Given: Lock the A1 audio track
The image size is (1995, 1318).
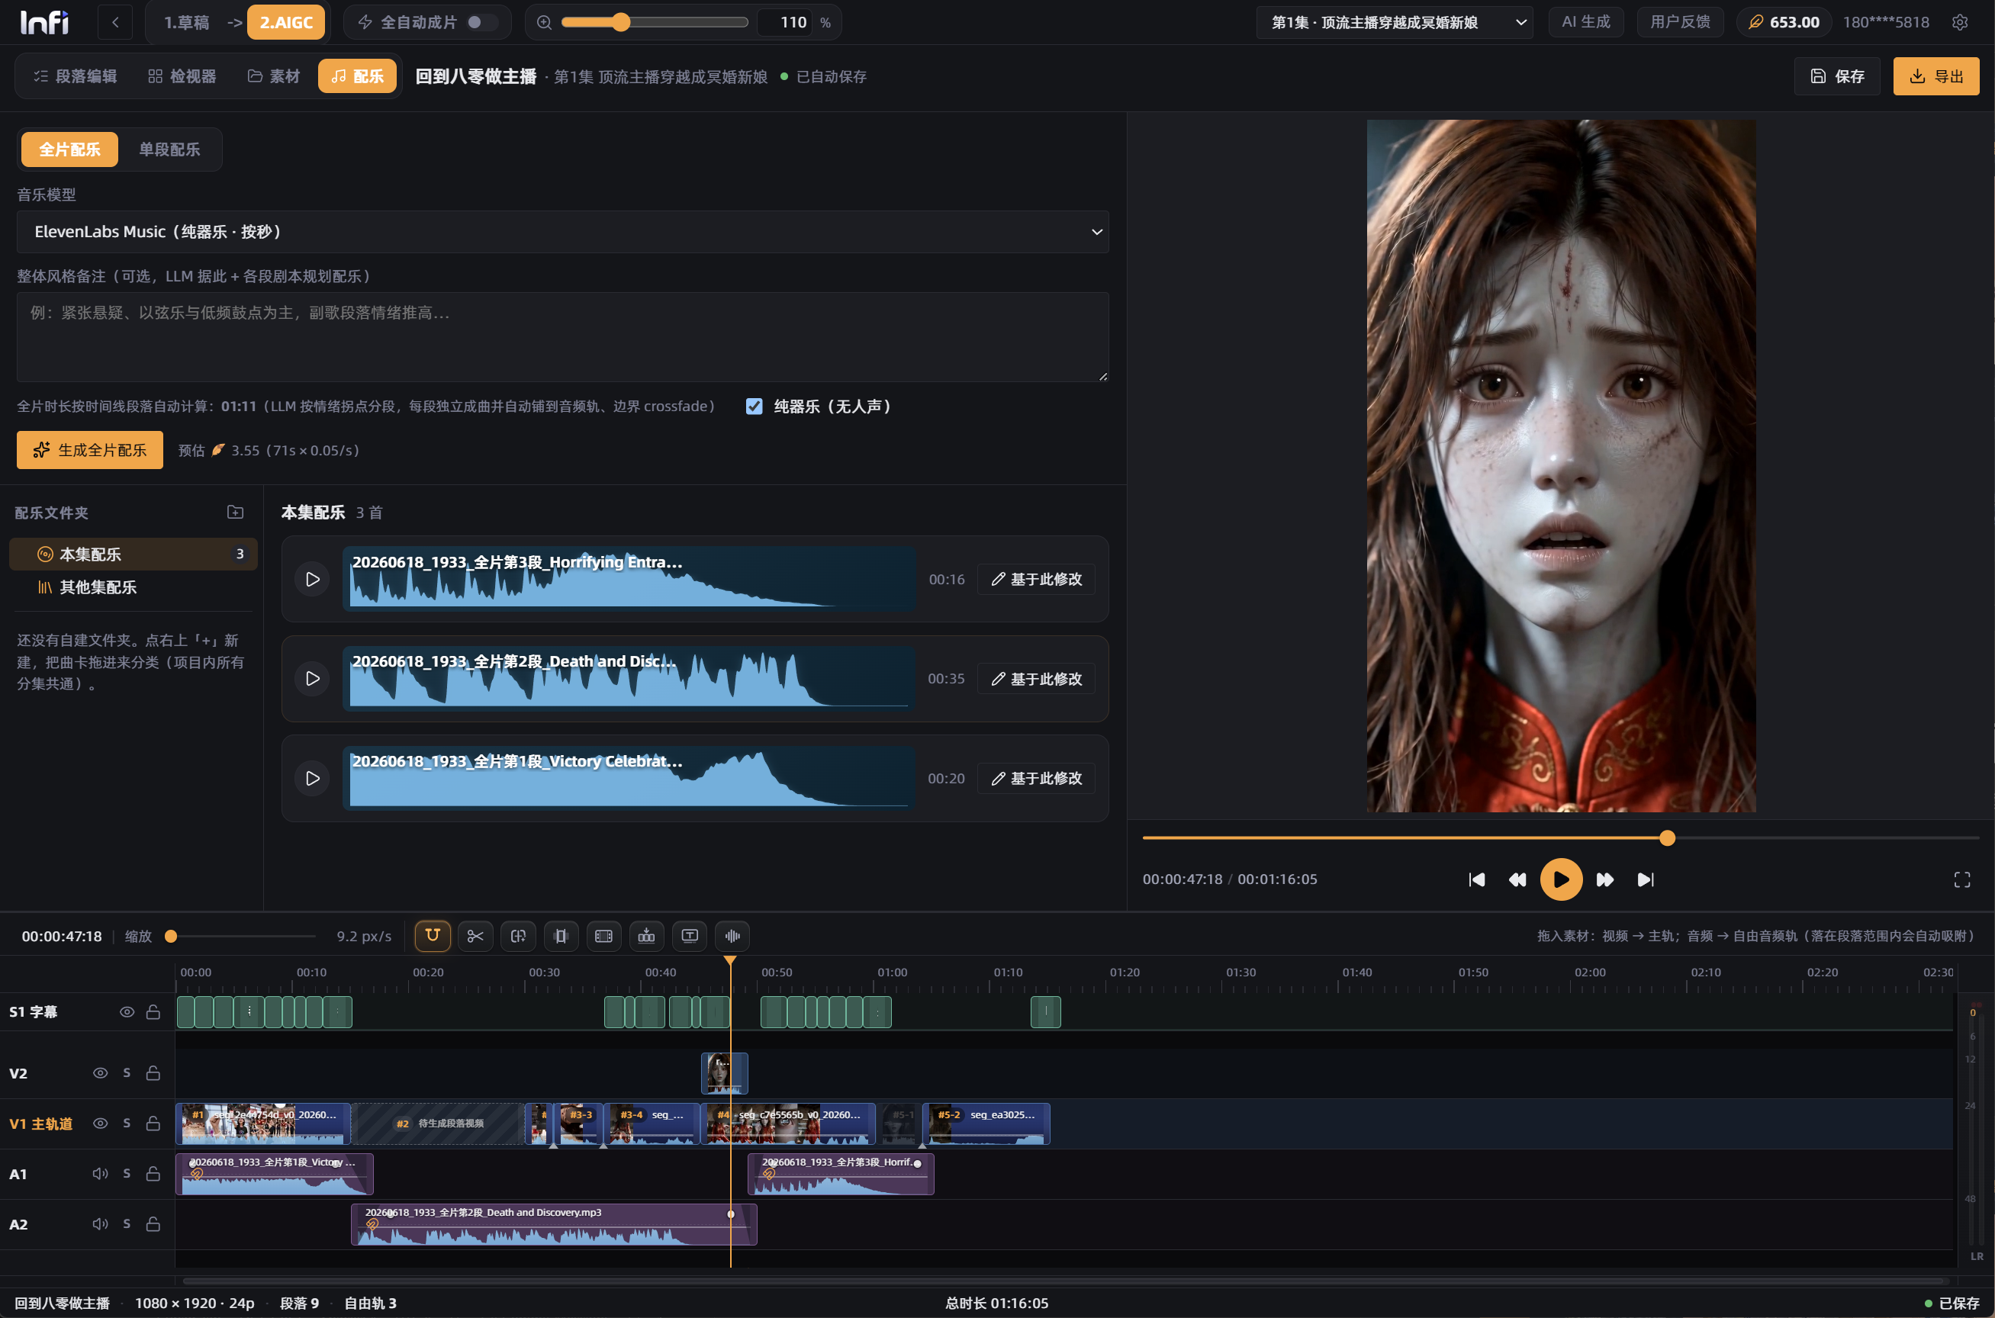Looking at the screenshot, I should tap(153, 1173).
